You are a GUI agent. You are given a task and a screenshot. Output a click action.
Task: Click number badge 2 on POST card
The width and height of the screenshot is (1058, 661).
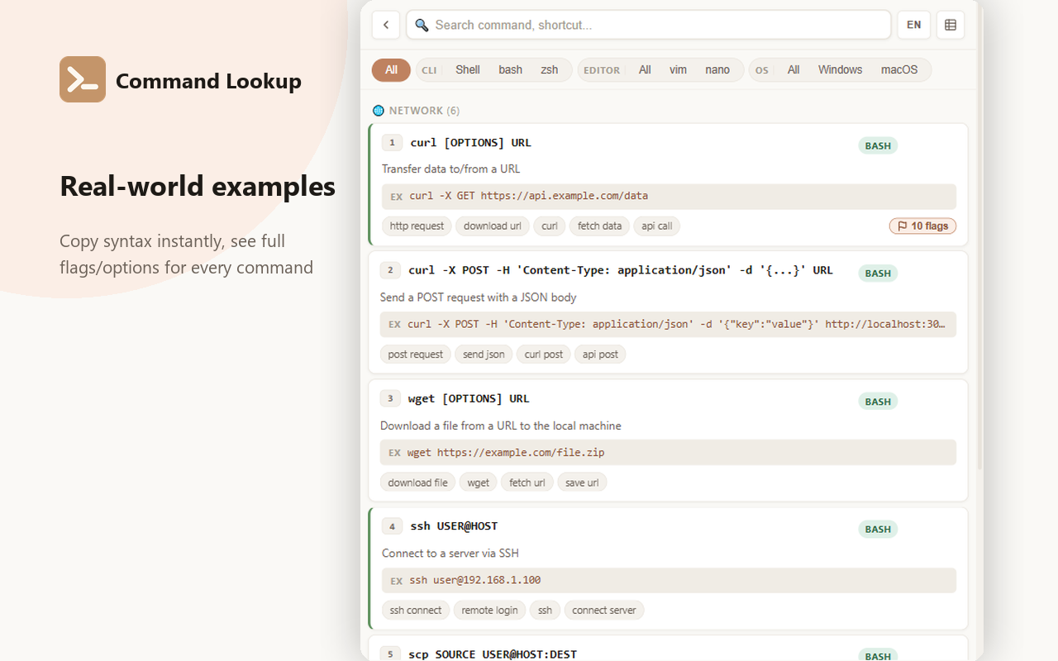390,270
